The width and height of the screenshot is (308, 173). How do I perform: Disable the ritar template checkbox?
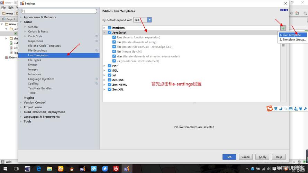(x=114, y=56)
